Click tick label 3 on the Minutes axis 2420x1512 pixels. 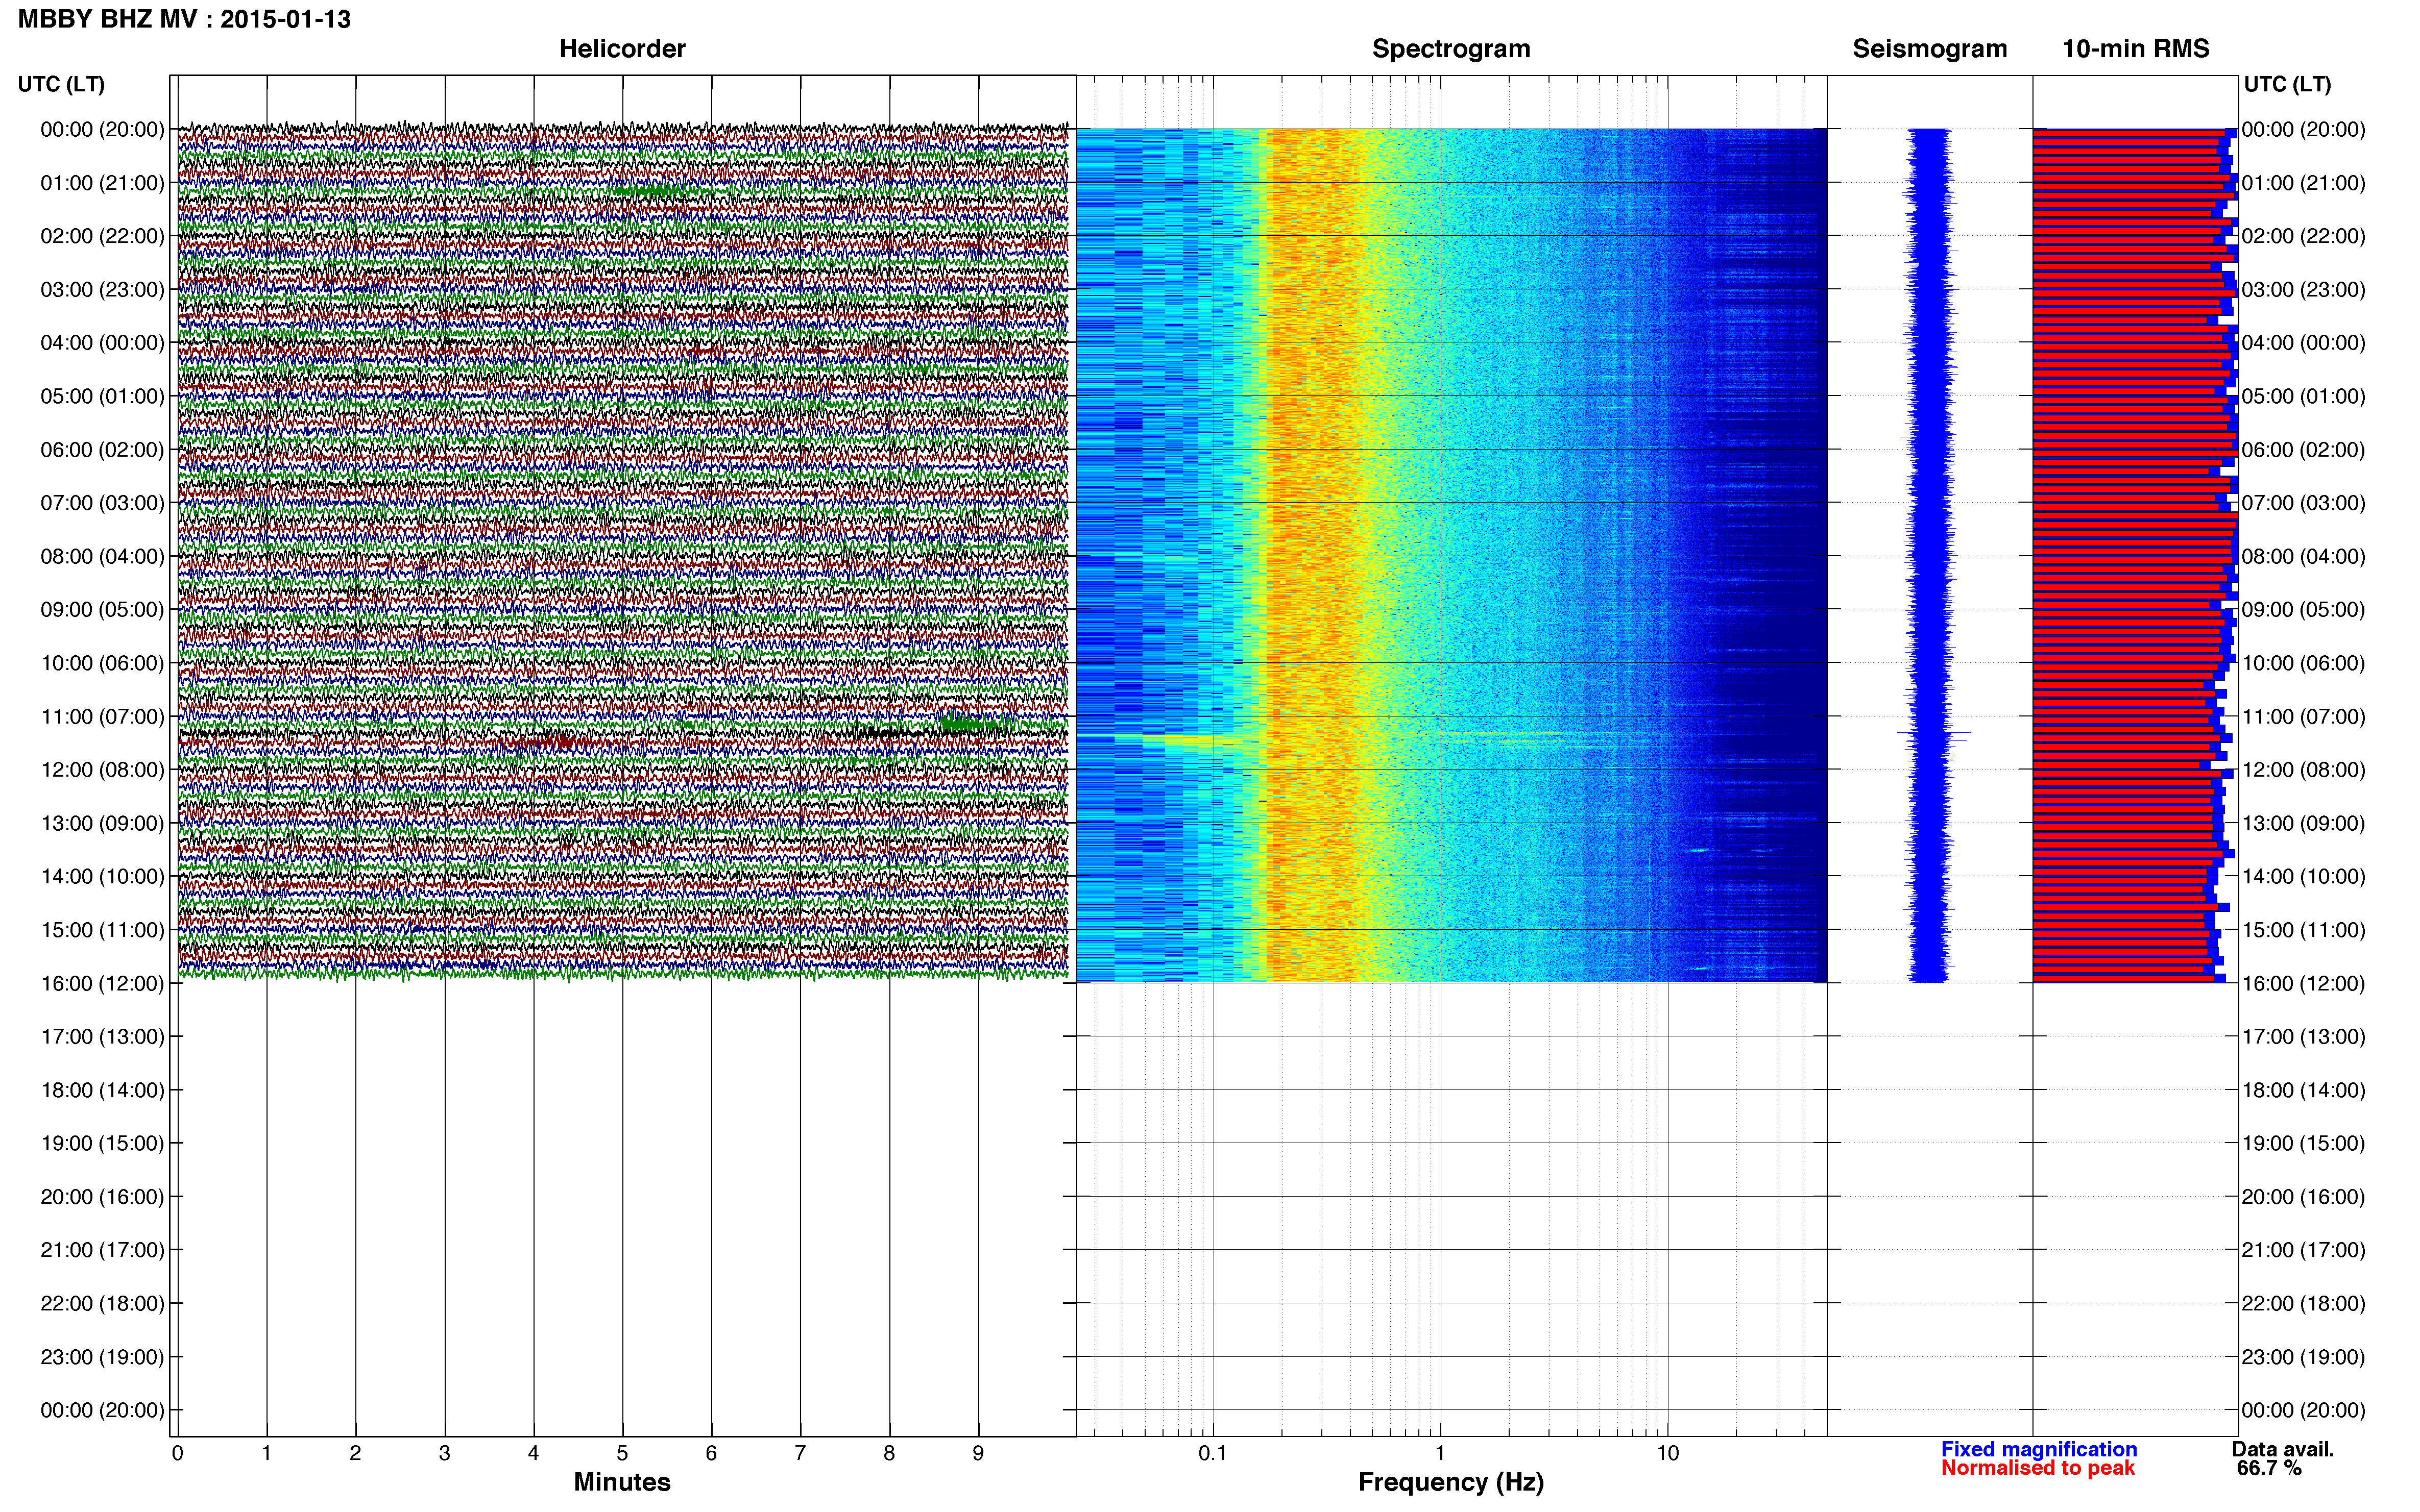pyautogui.click(x=444, y=1454)
